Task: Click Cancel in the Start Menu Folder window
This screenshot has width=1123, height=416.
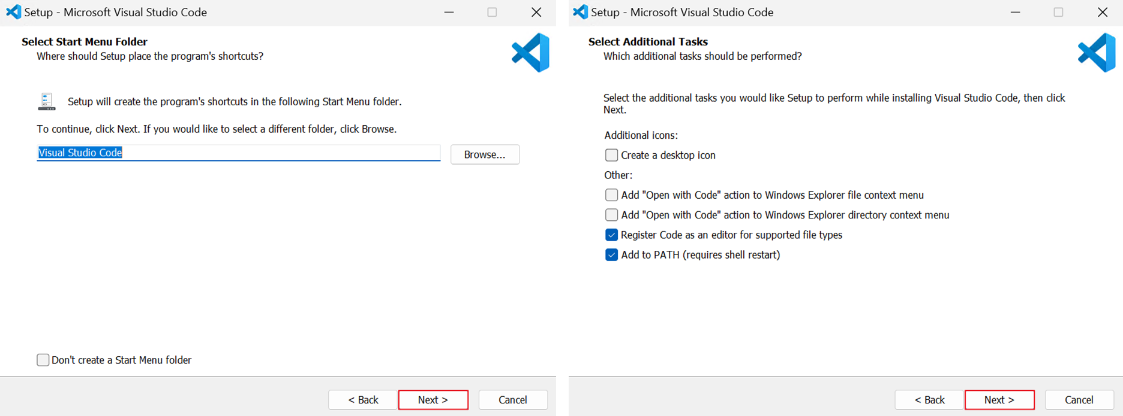Action: 513,400
